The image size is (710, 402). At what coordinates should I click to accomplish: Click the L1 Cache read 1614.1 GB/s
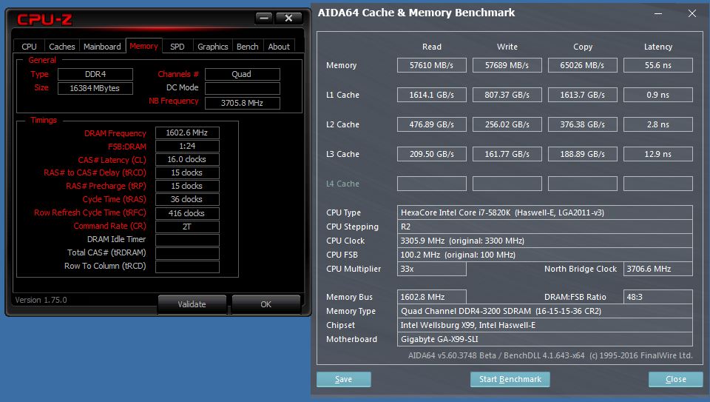tap(431, 95)
